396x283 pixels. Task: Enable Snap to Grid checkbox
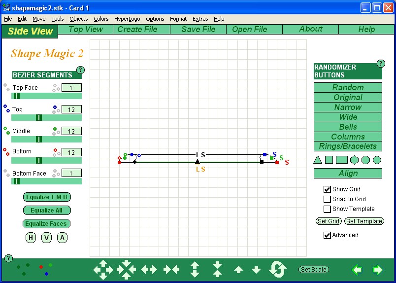pos(327,199)
